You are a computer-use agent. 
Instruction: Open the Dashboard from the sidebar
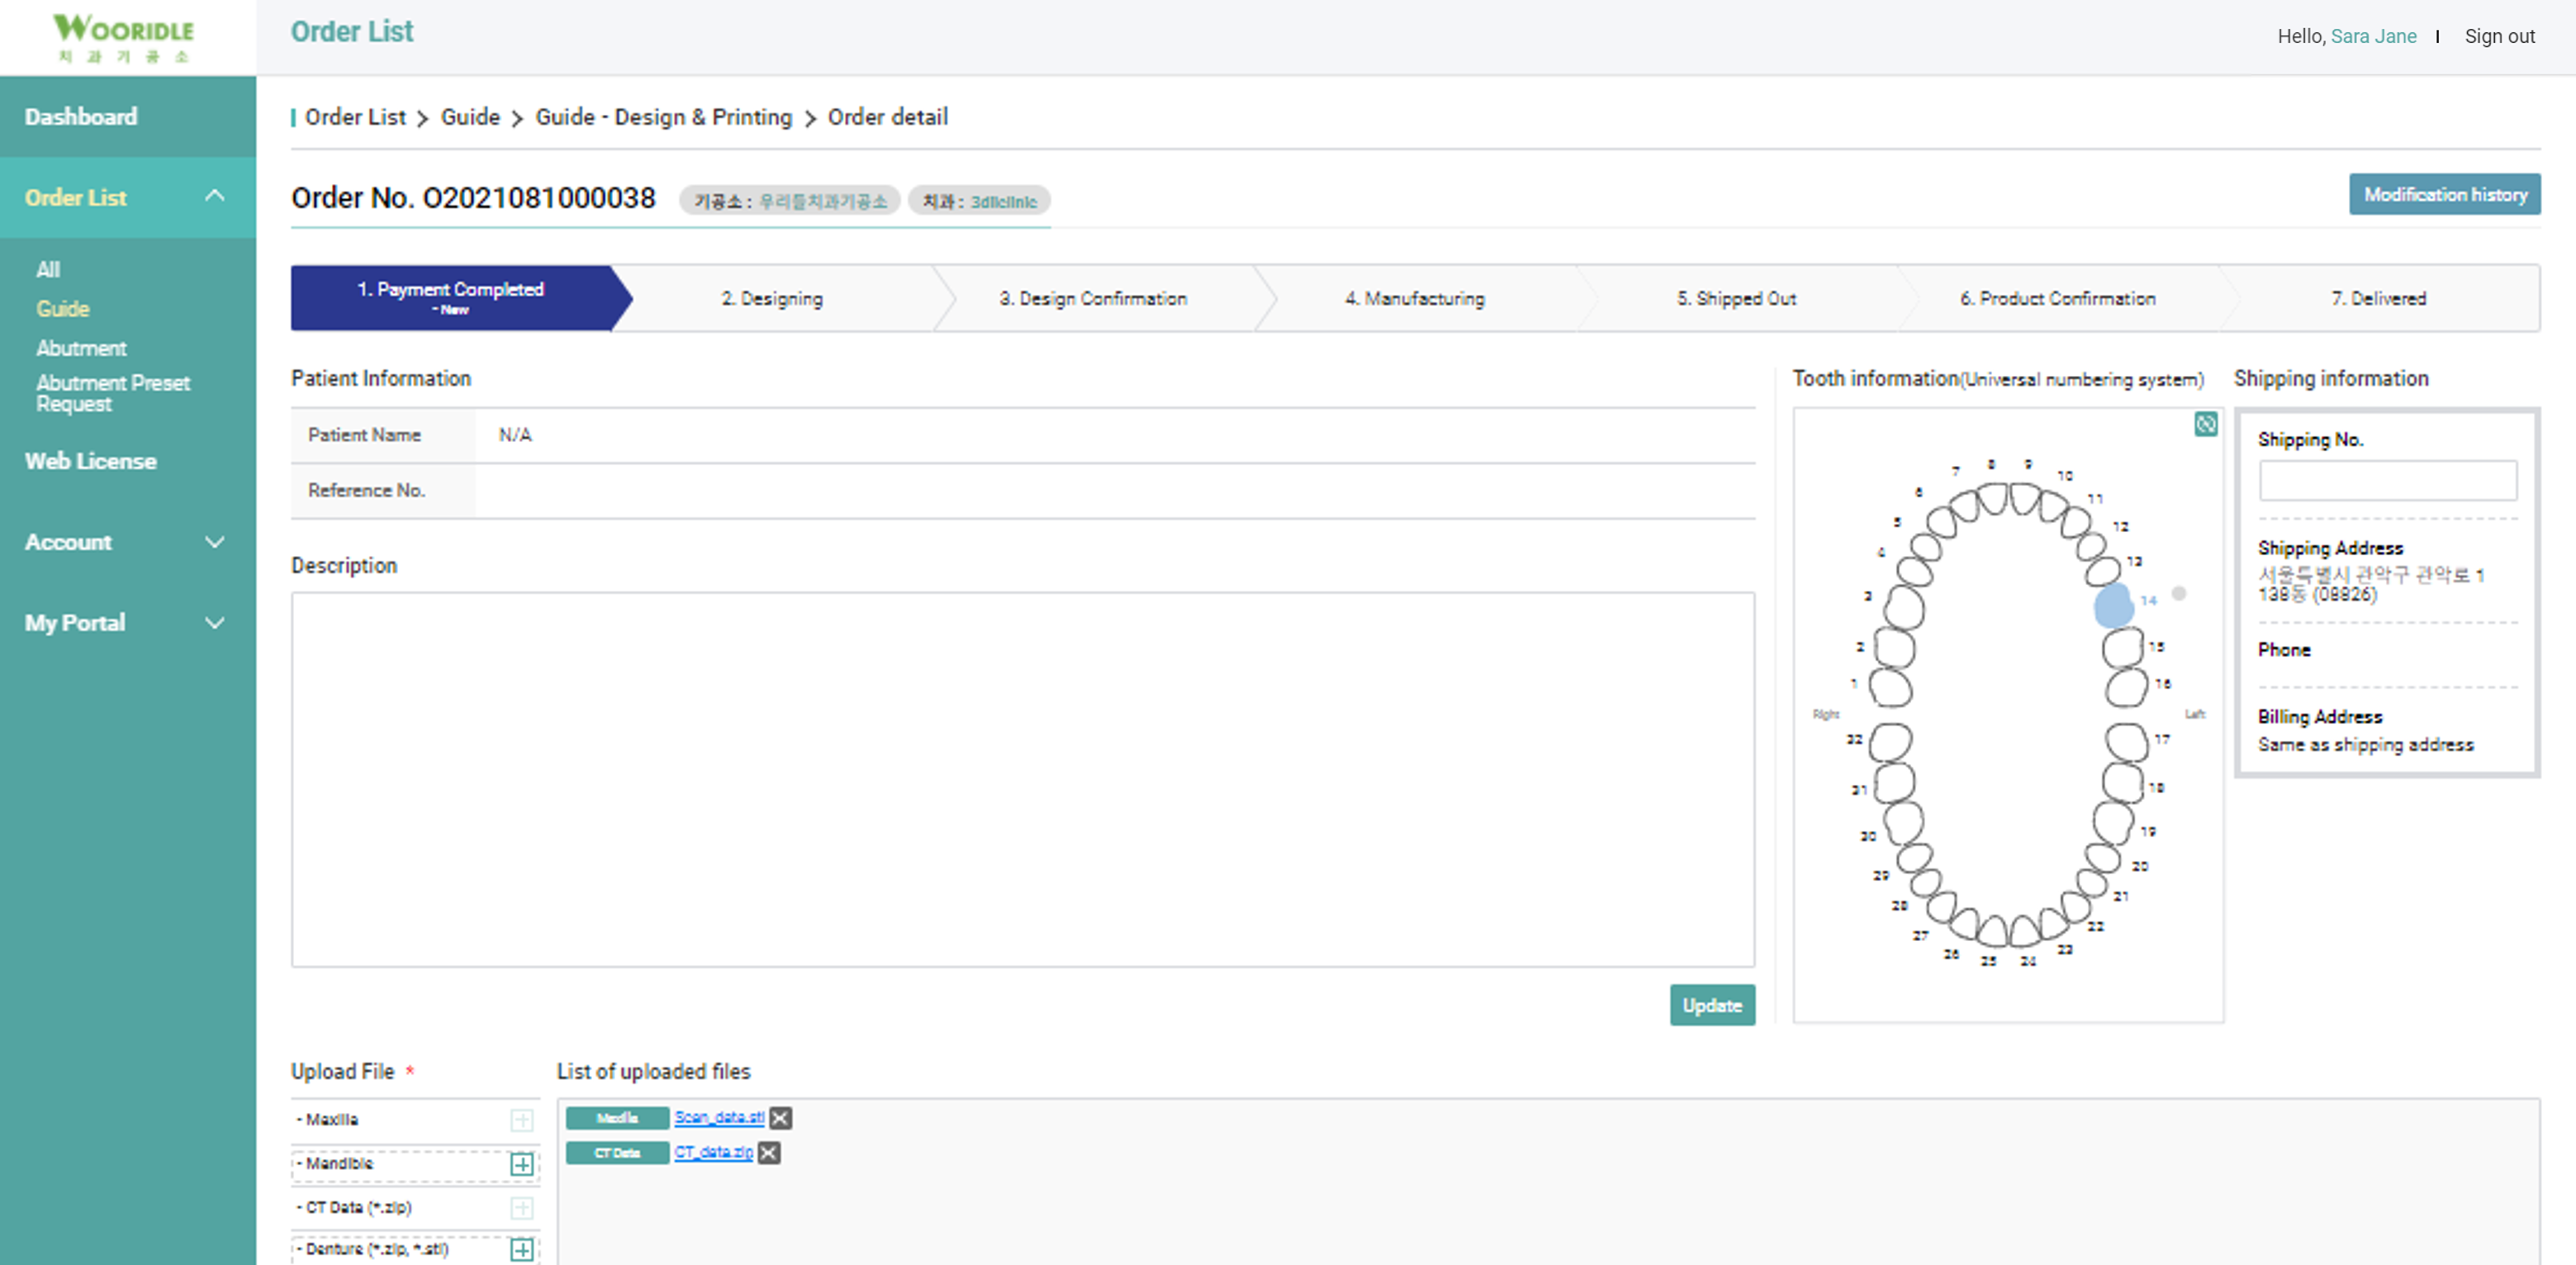tap(80, 117)
